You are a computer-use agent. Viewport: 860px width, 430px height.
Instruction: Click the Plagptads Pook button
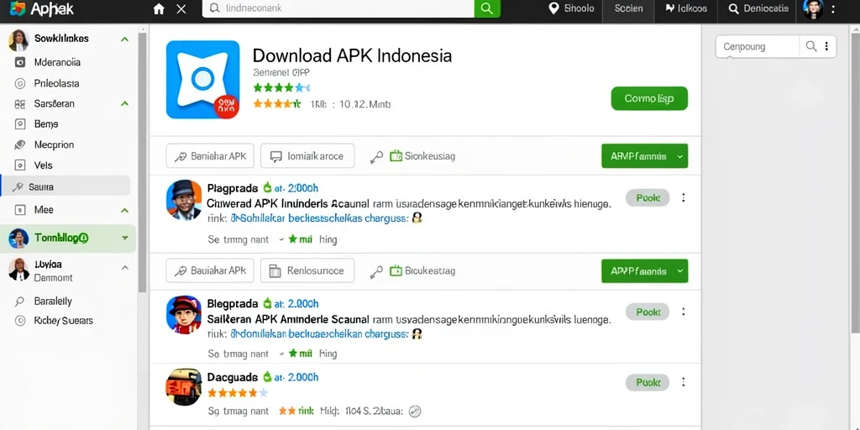pos(648,197)
